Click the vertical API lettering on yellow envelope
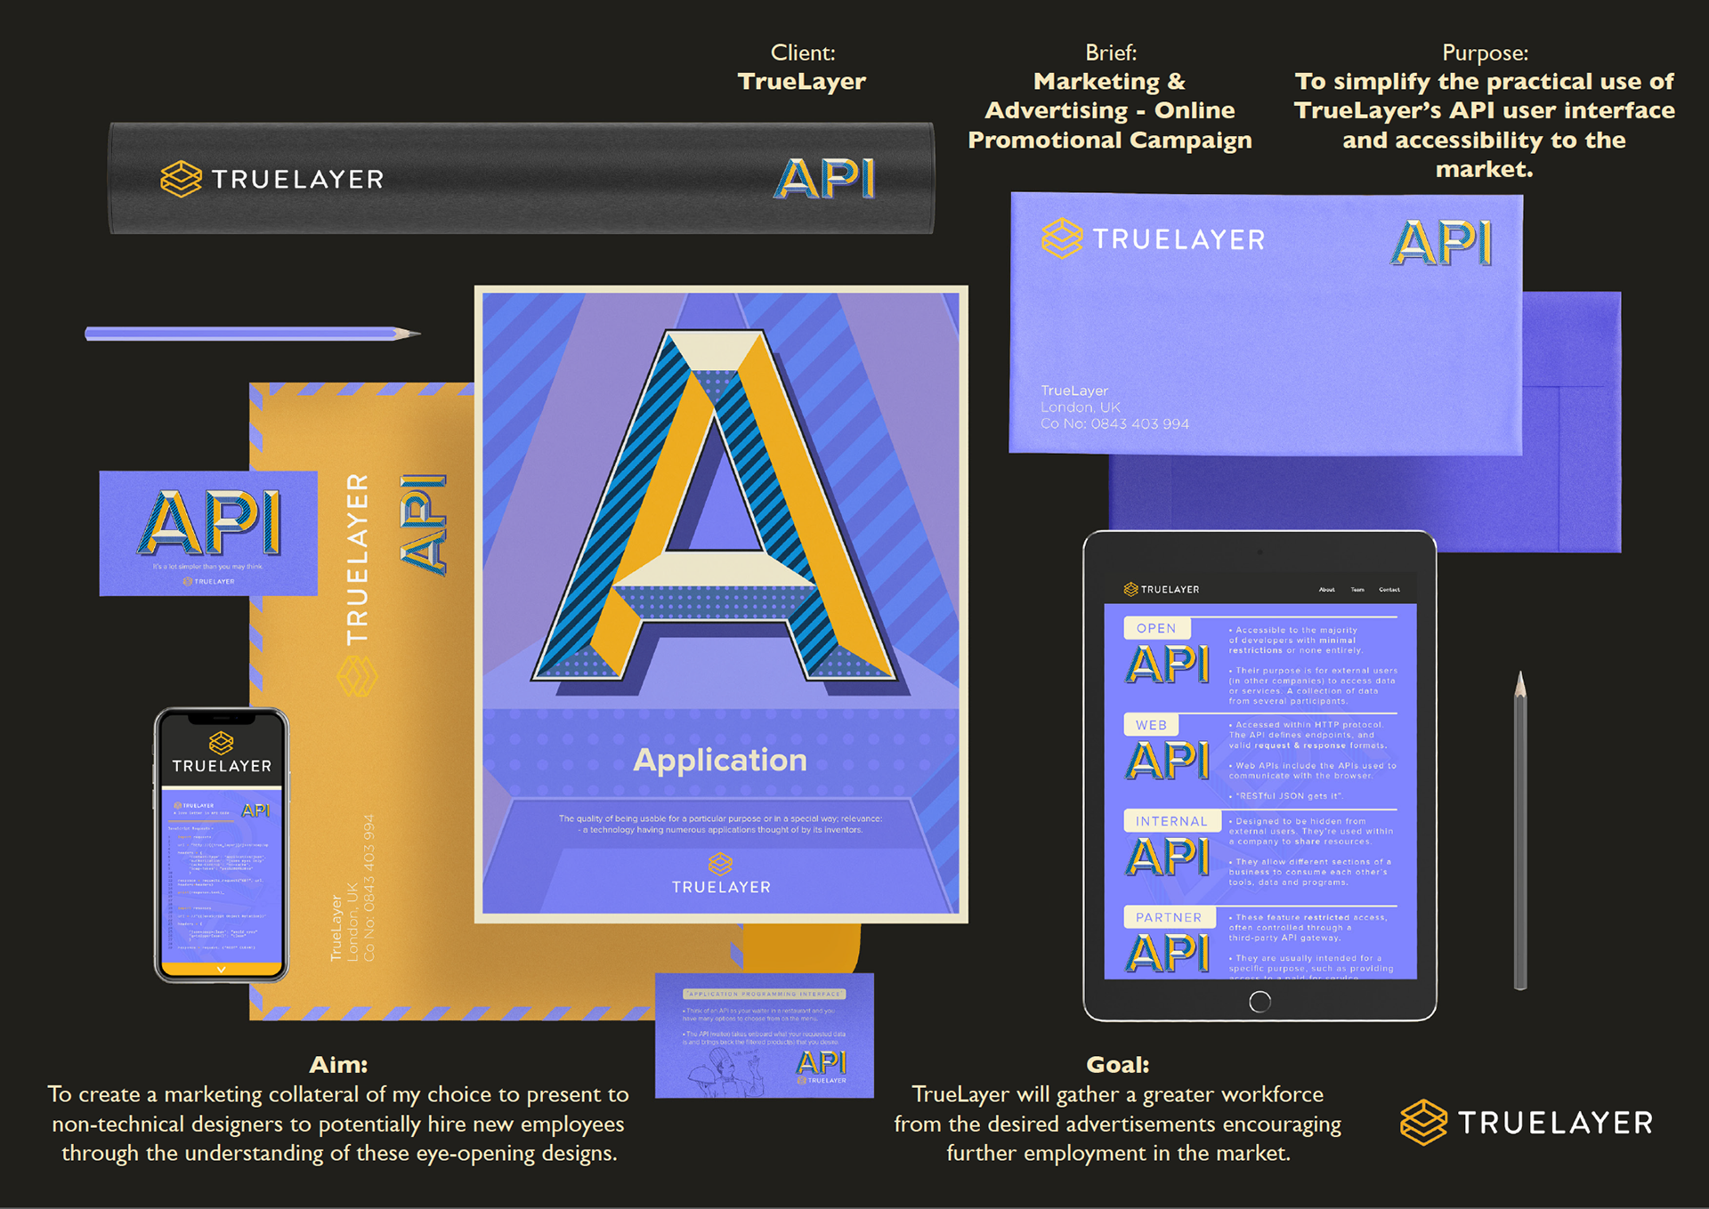Screen dimensions: 1709x1209 tap(423, 525)
